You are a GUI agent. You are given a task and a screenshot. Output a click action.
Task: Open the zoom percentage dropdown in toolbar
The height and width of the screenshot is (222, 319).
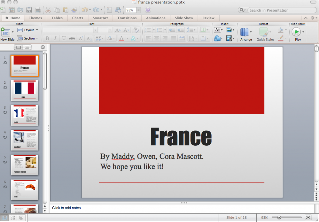138,10
